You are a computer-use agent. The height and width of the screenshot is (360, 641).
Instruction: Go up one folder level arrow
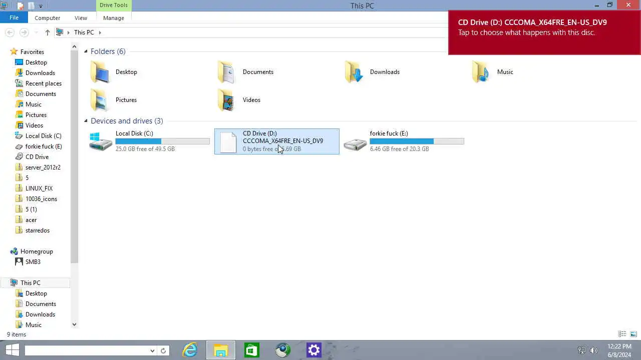click(x=48, y=32)
